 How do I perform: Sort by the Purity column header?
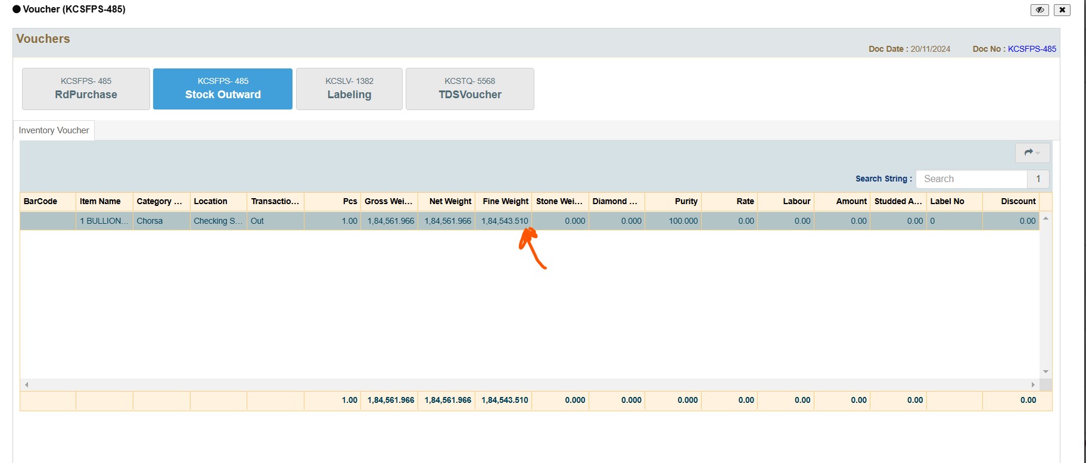coord(673,201)
